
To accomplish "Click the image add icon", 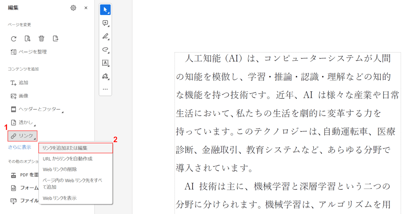I will click(14, 96).
